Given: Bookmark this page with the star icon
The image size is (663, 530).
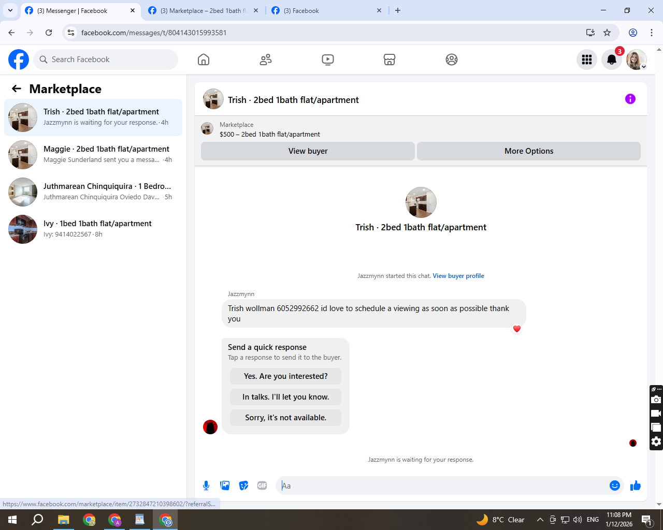Looking at the screenshot, I should [607, 33].
